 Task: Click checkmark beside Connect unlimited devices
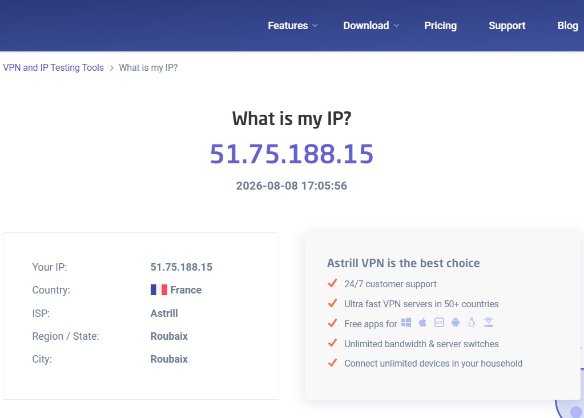click(333, 363)
